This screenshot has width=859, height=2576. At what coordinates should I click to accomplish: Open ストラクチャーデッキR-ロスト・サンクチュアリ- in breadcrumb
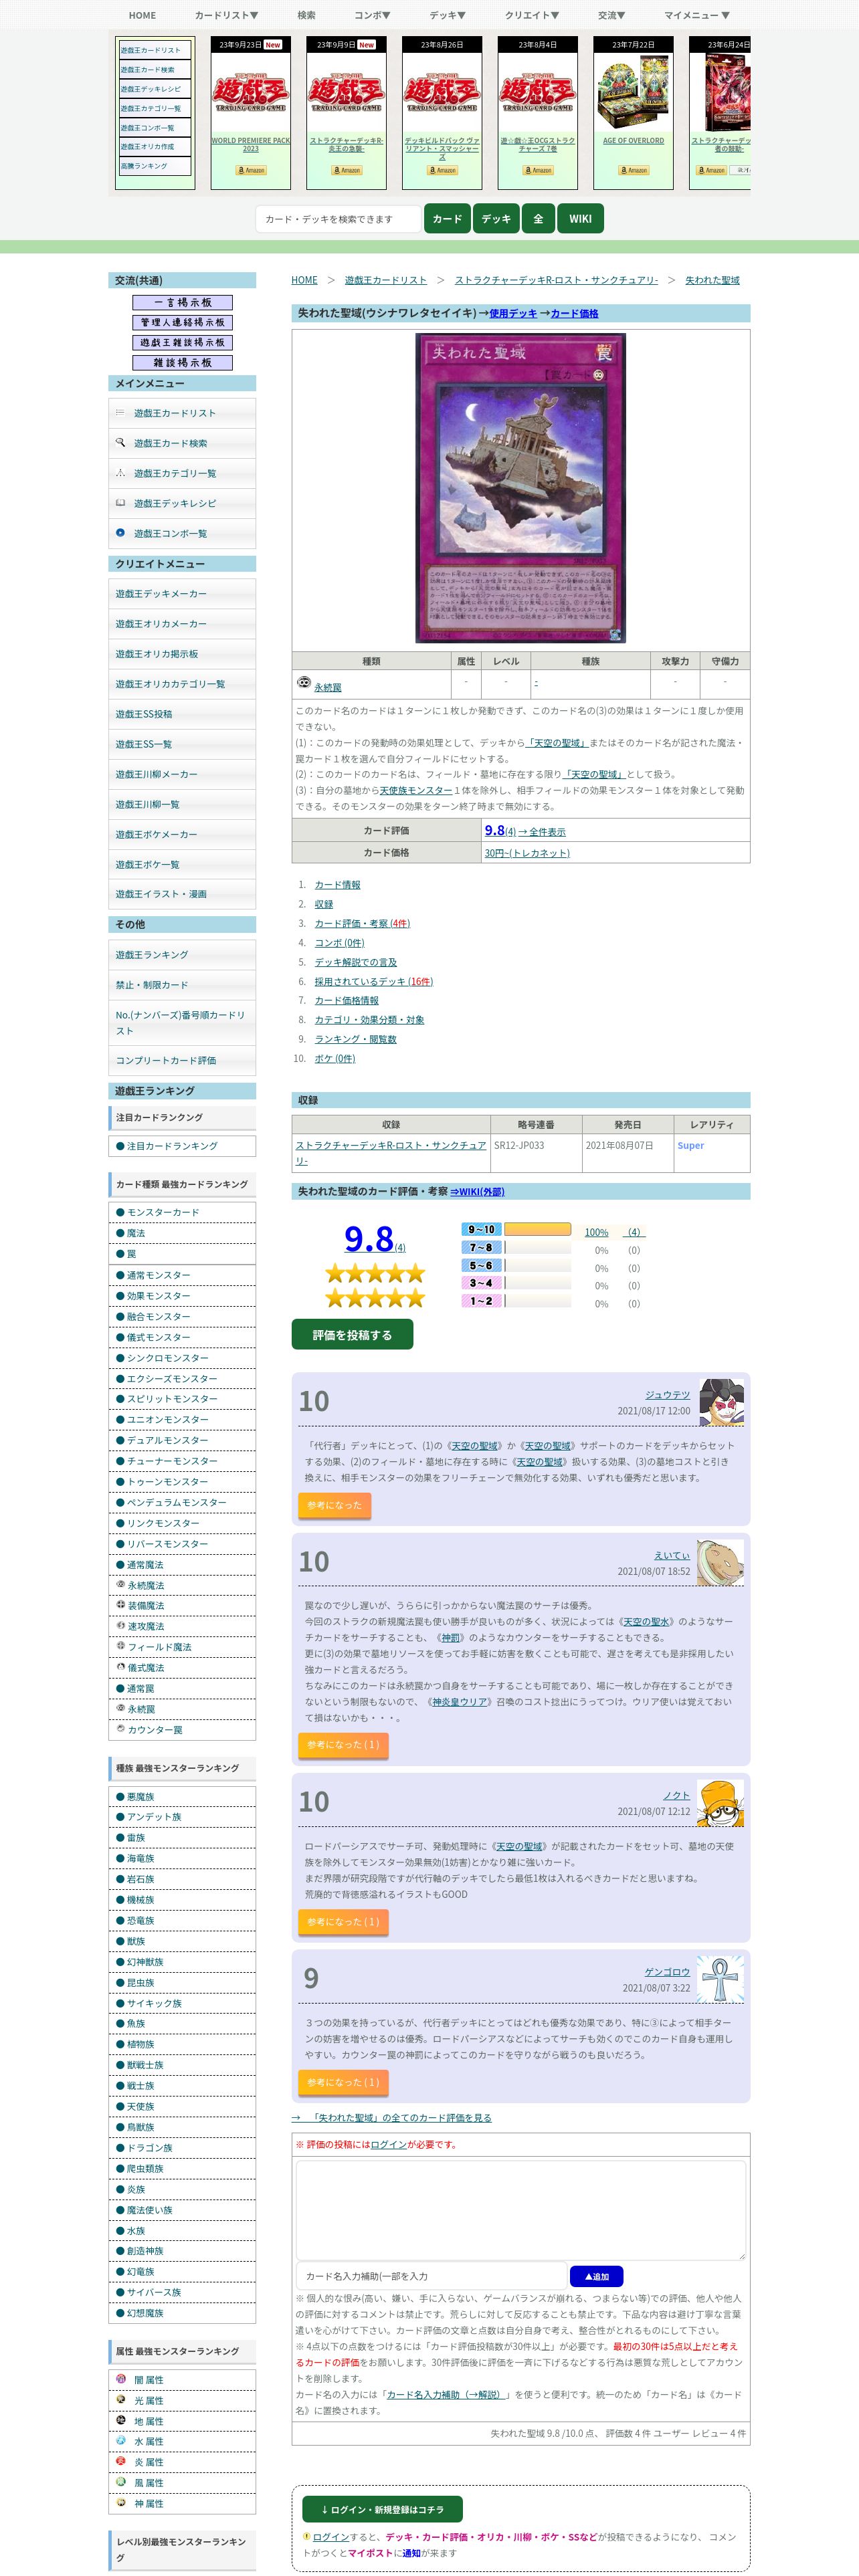coord(556,280)
